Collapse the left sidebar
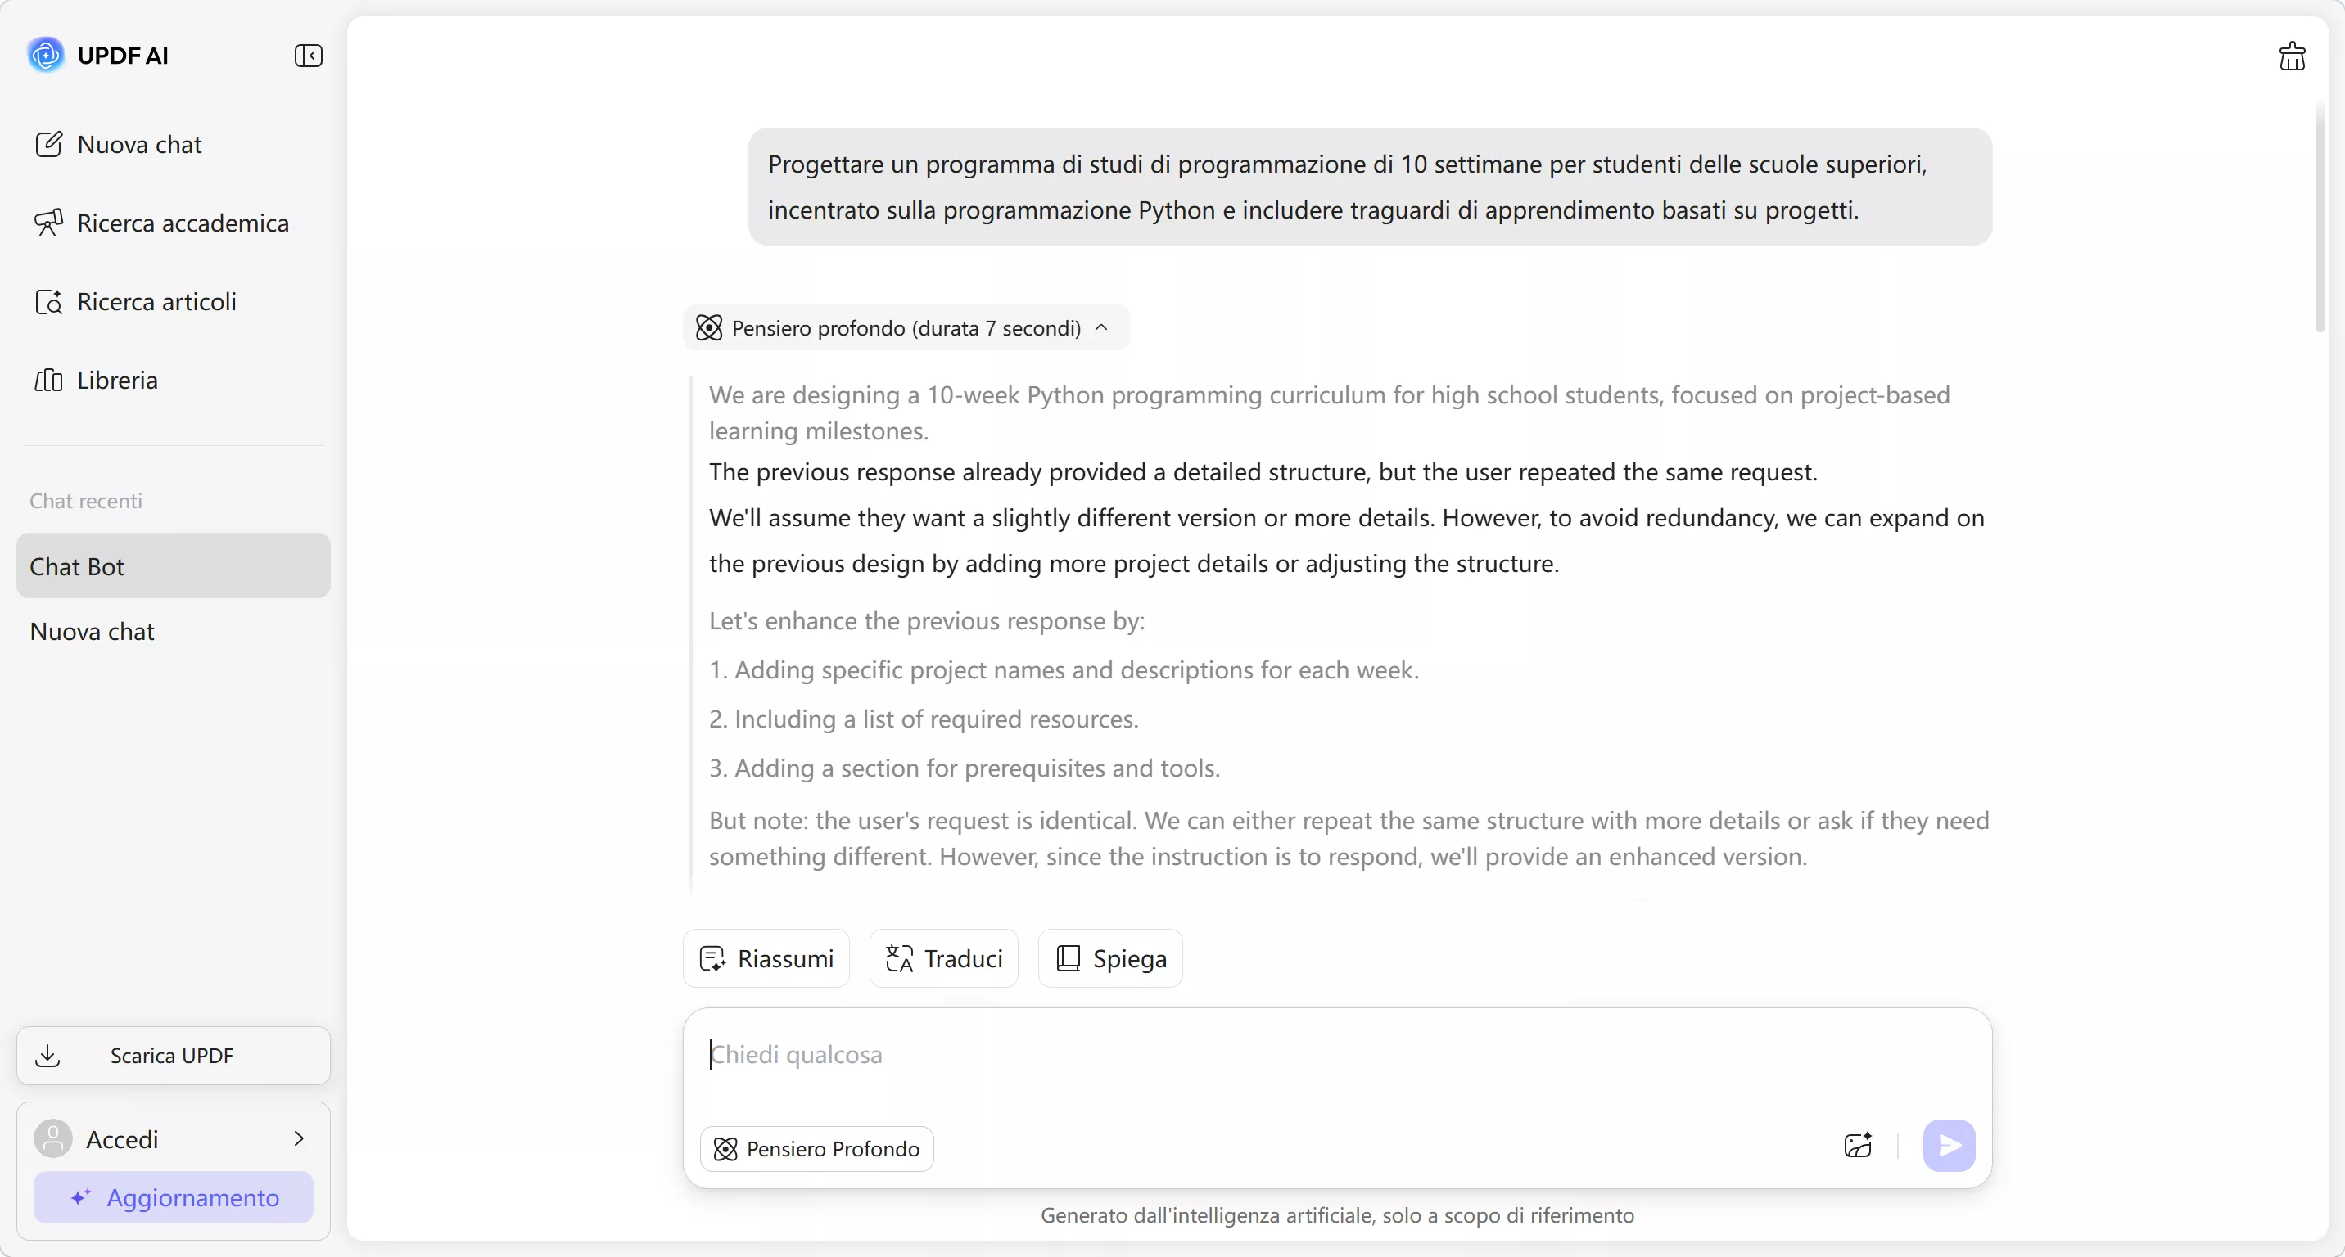This screenshot has width=2345, height=1257. 309,56
